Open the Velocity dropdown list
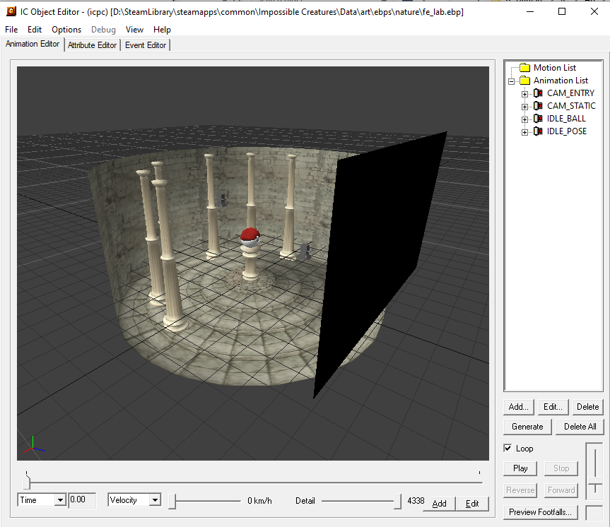 pos(155,499)
